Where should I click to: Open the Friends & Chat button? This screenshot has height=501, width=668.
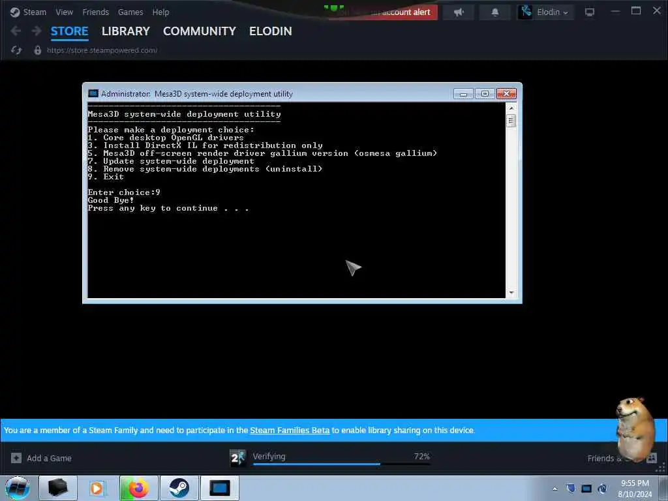coord(622,459)
